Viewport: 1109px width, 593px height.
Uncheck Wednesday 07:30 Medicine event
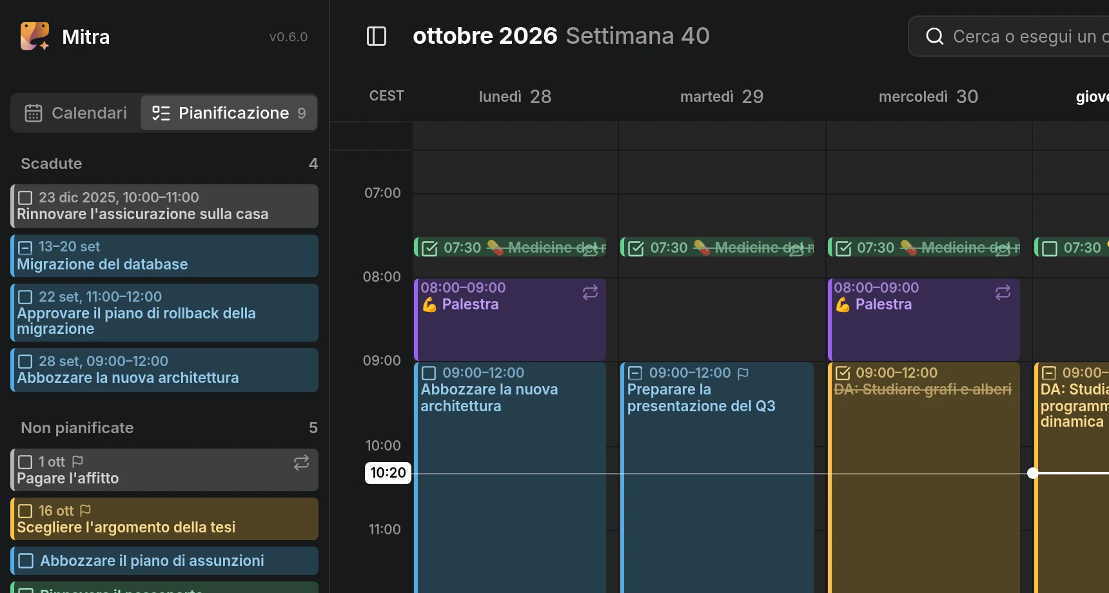point(843,248)
